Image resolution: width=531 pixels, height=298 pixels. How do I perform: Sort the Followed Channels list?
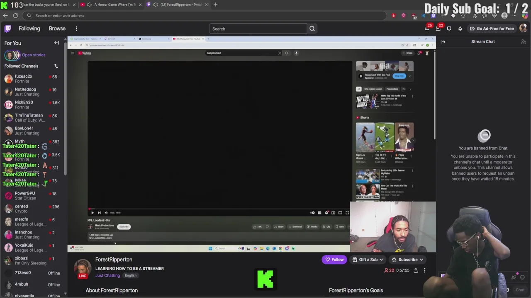(56, 66)
